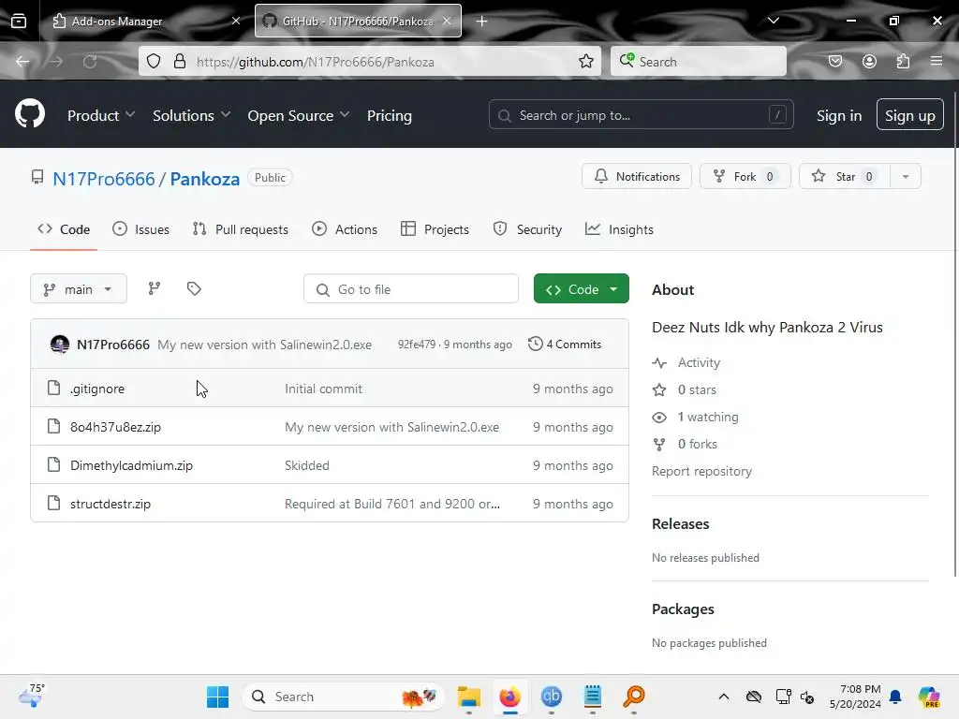This screenshot has width=959, height=719.
Task: Bookmark this page with the star icon
Action: tap(586, 61)
